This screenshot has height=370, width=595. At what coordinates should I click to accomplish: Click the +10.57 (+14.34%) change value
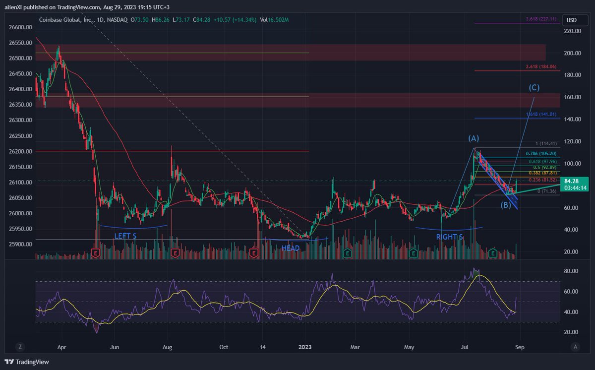click(x=235, y=20)
